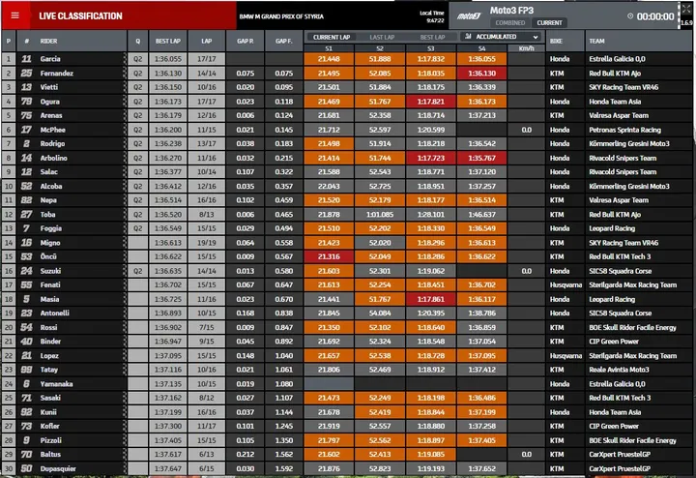Select the CURRENT LAP tab
Image resolution: width=696 pixels, height=478 pixels.
tap(332, 37)
